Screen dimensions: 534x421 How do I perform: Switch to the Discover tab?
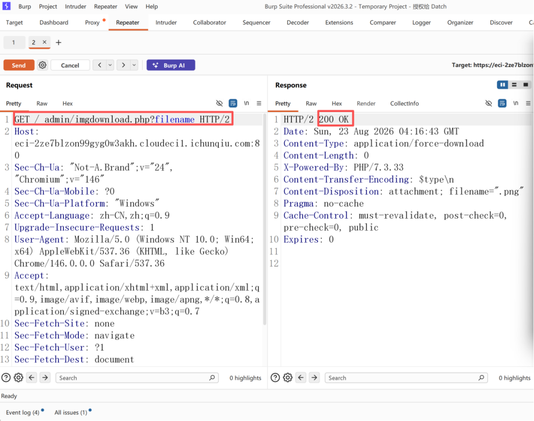pos(501,23)
